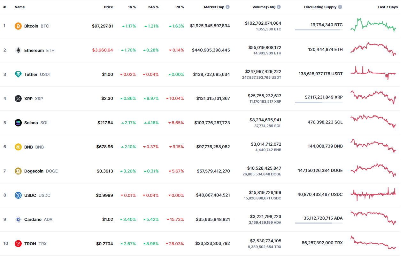The width and height of the screenshot is (407, 258).
Task: Open Bitcoin last 7 days chart
Action: coord(373,25)
